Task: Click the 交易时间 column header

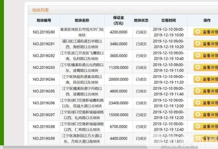Action: 169,21
